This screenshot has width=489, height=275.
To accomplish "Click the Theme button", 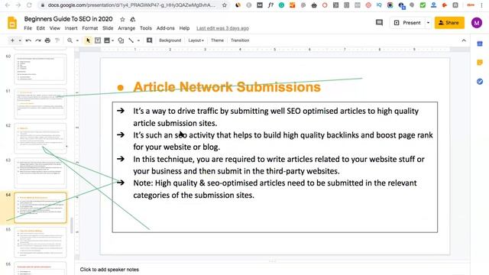I will tap(217, 40).
